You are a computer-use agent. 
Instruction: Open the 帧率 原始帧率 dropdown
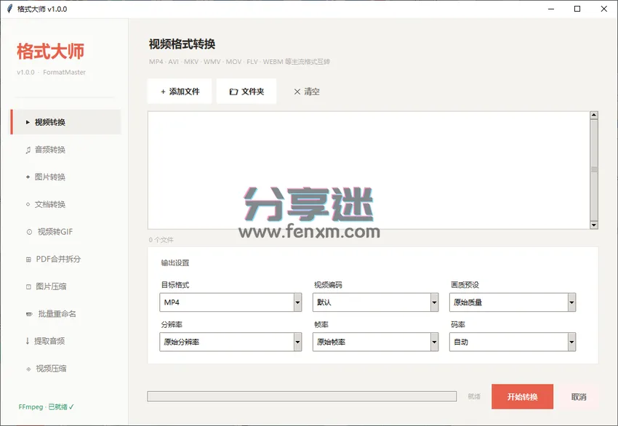tap(376, 342)
